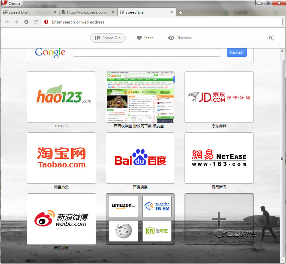Open Speed Dial from the toolbar grid icon
Viewport: 286px width, 264px height.
pyautogui.click(x=36, y=22)
